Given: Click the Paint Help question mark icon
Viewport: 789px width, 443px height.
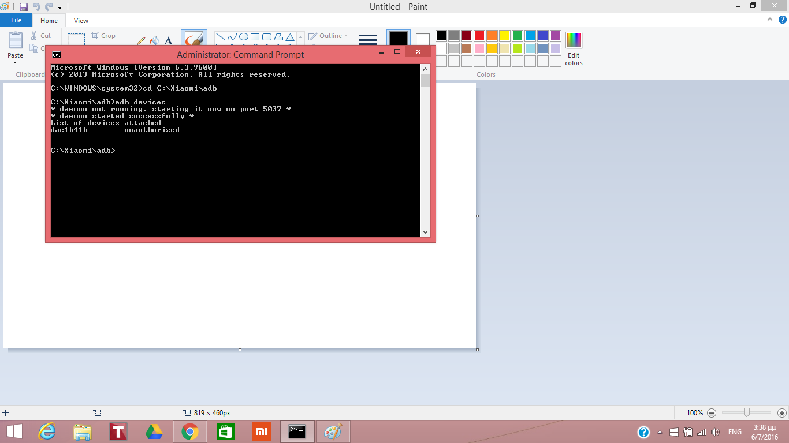Looking at the screenshot, I should coord(783,20).
